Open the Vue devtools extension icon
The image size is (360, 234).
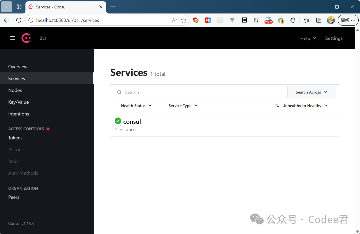pos(232,20)
